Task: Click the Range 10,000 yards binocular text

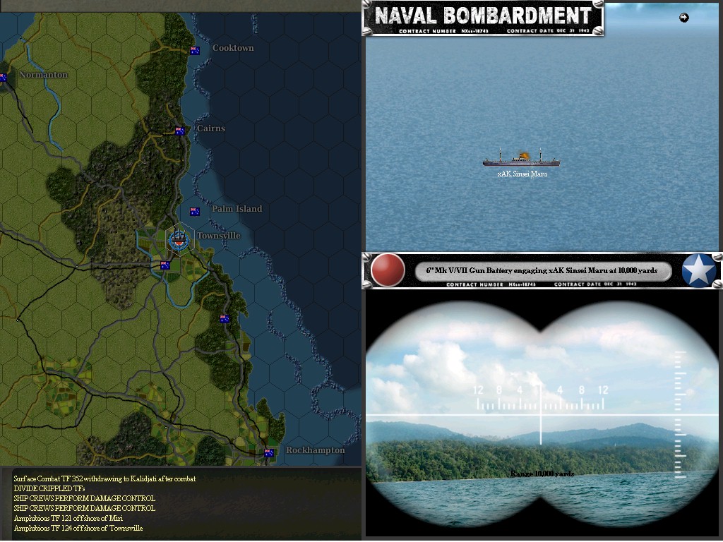Action: [x=542, y=474]
